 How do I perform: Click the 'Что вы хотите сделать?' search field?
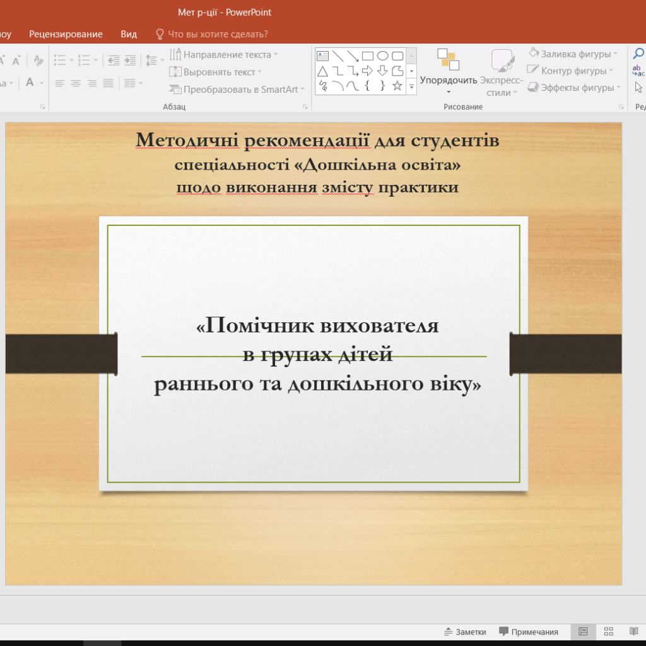click(x=218, y=34)
